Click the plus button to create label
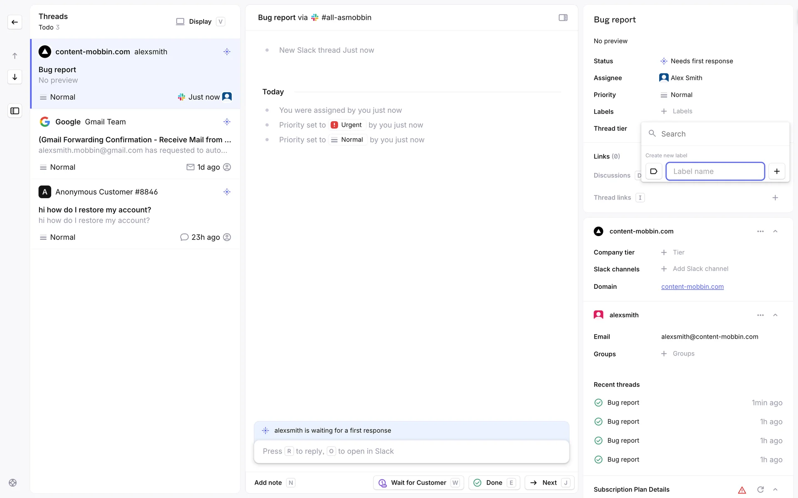 [776, 171]
